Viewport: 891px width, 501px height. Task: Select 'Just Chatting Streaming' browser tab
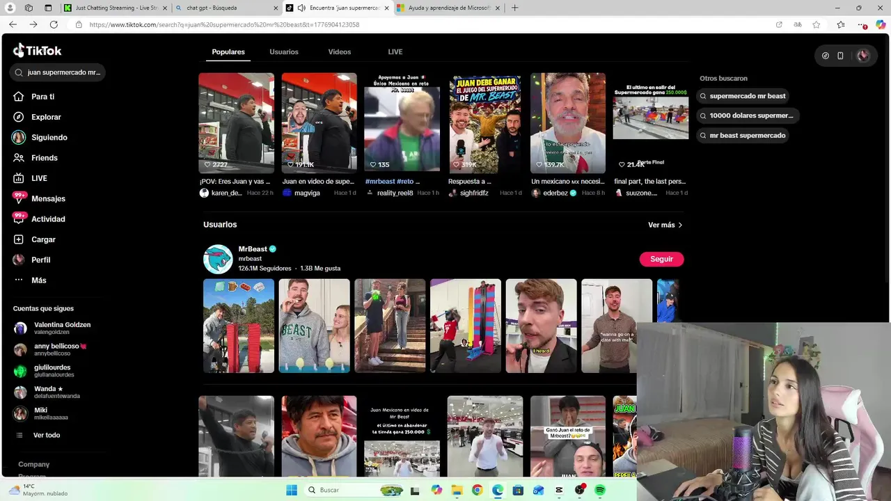tap(116, 8)
